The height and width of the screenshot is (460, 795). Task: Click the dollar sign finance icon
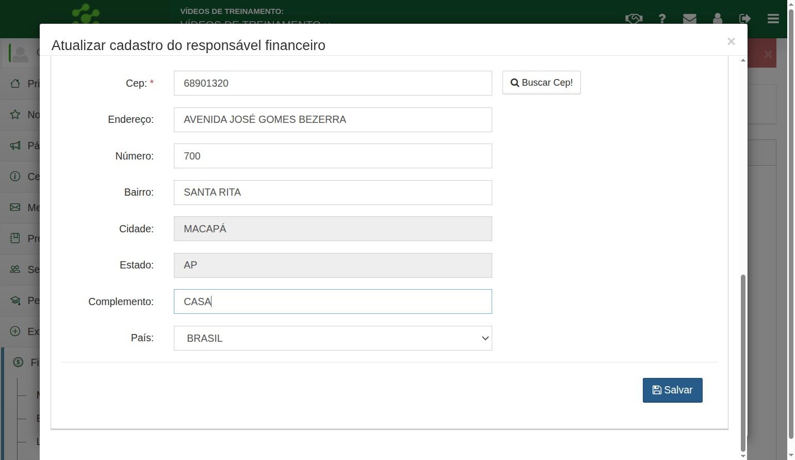tap(18, 362)
